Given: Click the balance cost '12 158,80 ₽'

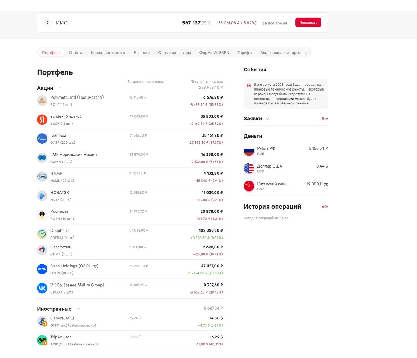Looking at the screenshot, I should 138,192.
